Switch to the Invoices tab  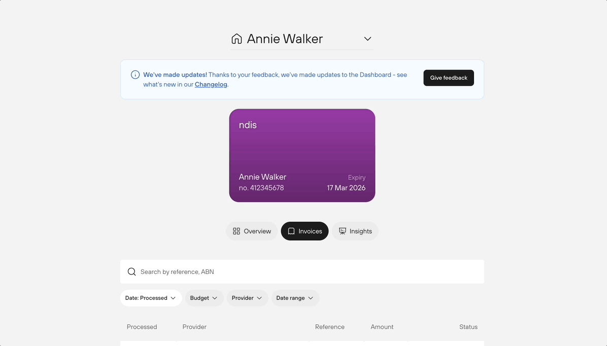point(305,231)
